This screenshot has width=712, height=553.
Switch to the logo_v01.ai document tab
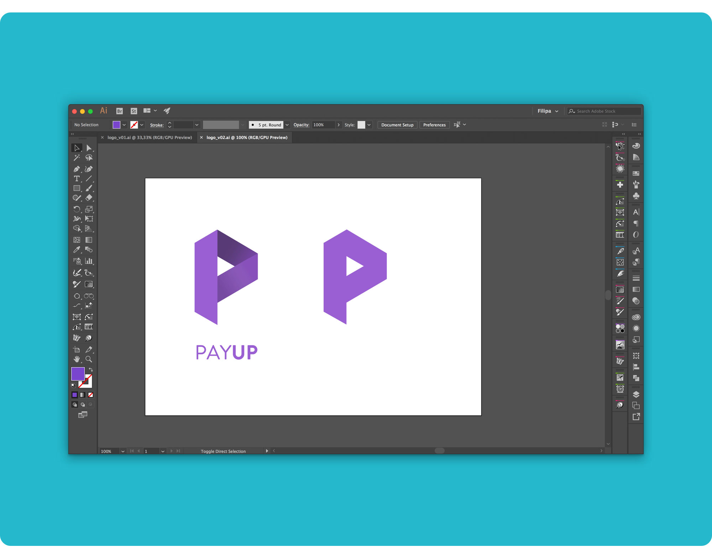pos(150,137)
